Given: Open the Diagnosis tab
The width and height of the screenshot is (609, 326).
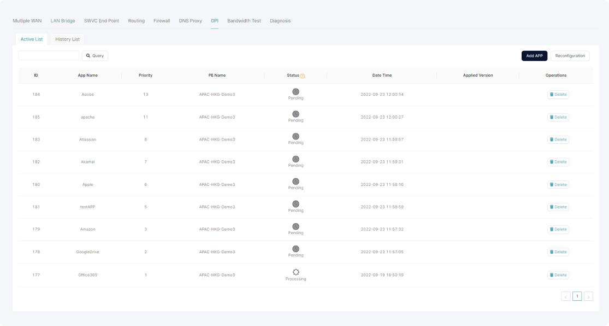Looking at the screenshot, I should [x=280, y=21].
